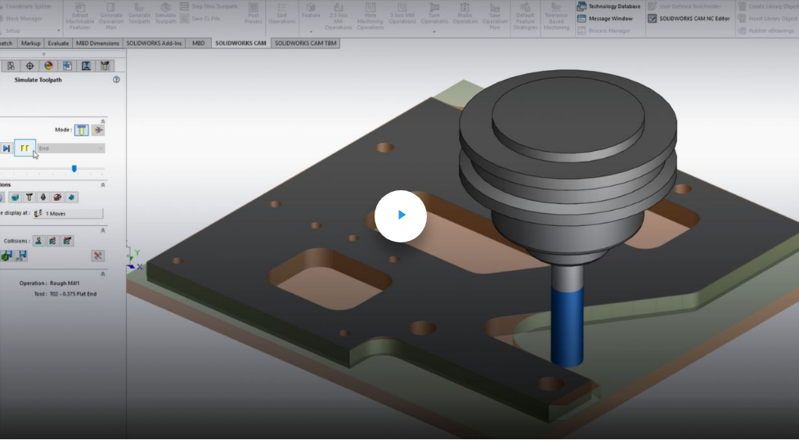Click the skip-to-end simulation button
799x440 pixels.
point(7,149)
